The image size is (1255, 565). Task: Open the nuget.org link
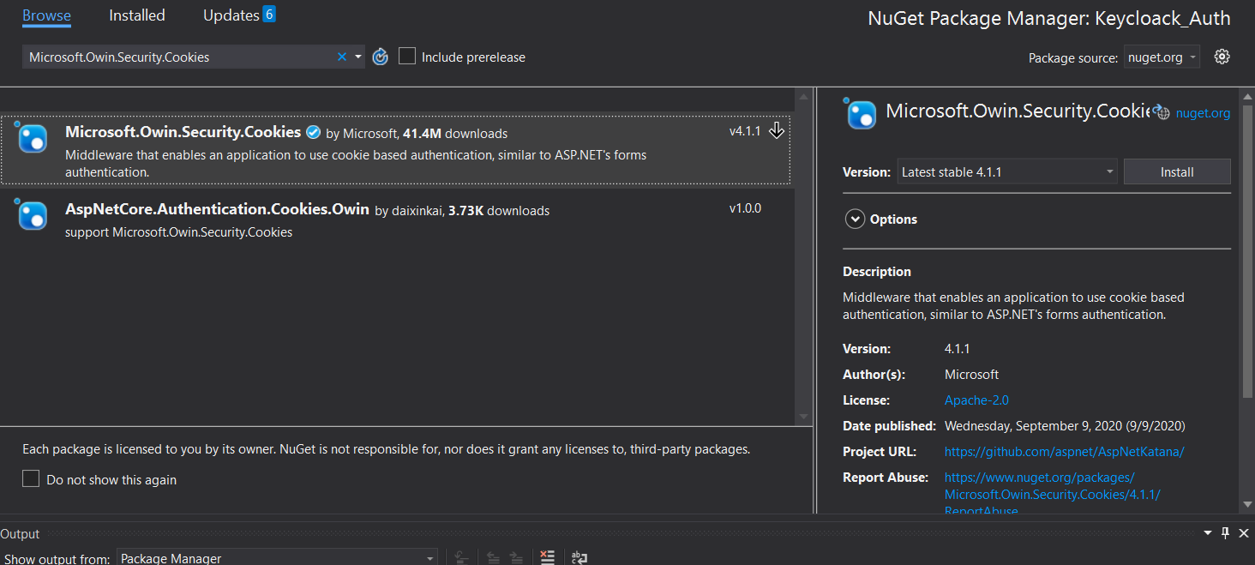tap(1203, 112)
